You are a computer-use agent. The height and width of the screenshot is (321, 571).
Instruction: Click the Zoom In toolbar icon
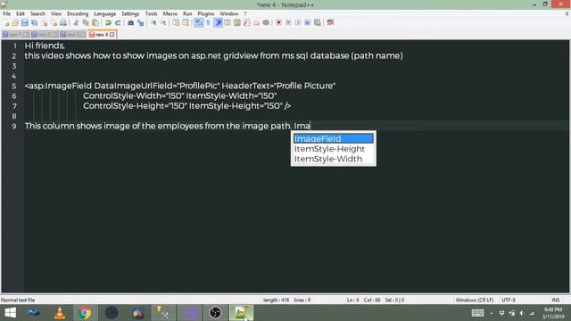point(153,23)
